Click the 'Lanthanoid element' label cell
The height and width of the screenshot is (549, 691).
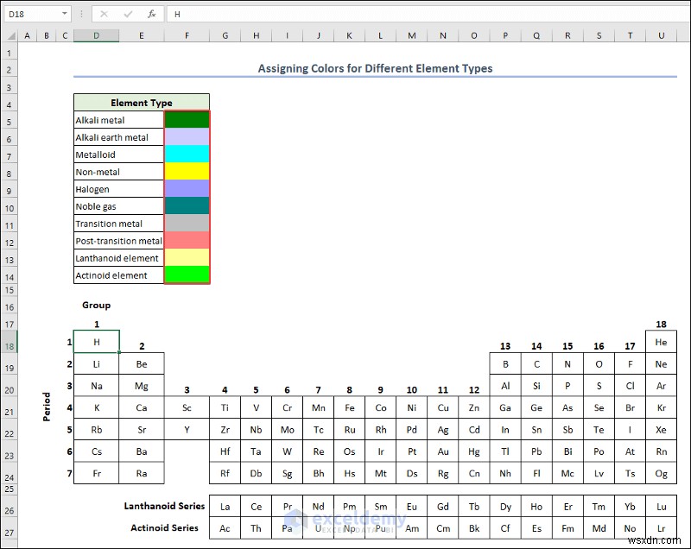pos(118,258)
